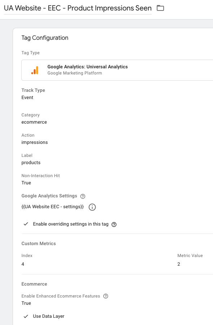This screenshot has width=213, height=325.
Task: Click the Google Analytics bar chart icon
Action: (35, 70)
